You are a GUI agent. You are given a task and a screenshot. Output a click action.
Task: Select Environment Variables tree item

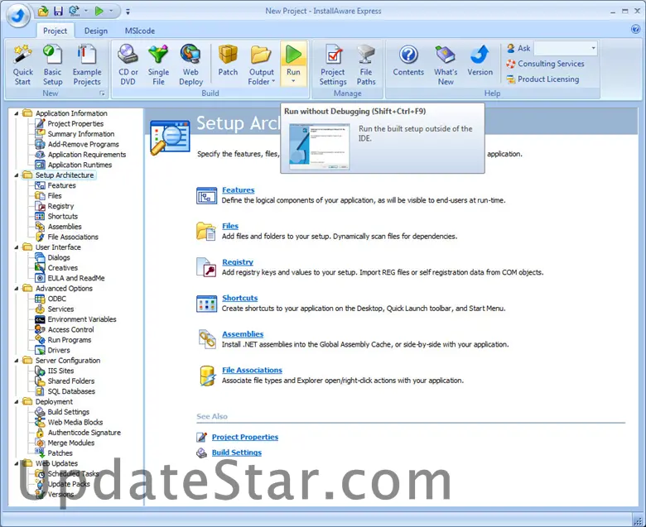81,319
